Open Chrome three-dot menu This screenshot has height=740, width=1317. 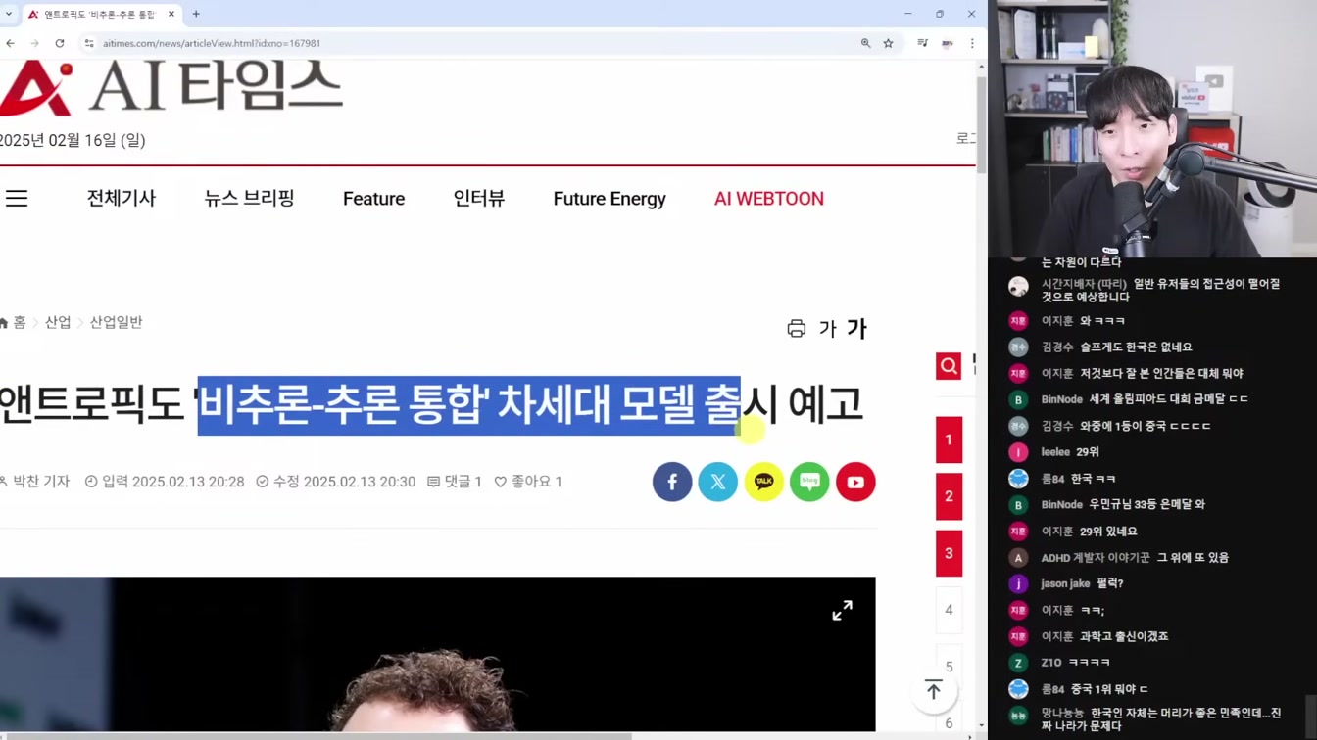pos(972,43)
